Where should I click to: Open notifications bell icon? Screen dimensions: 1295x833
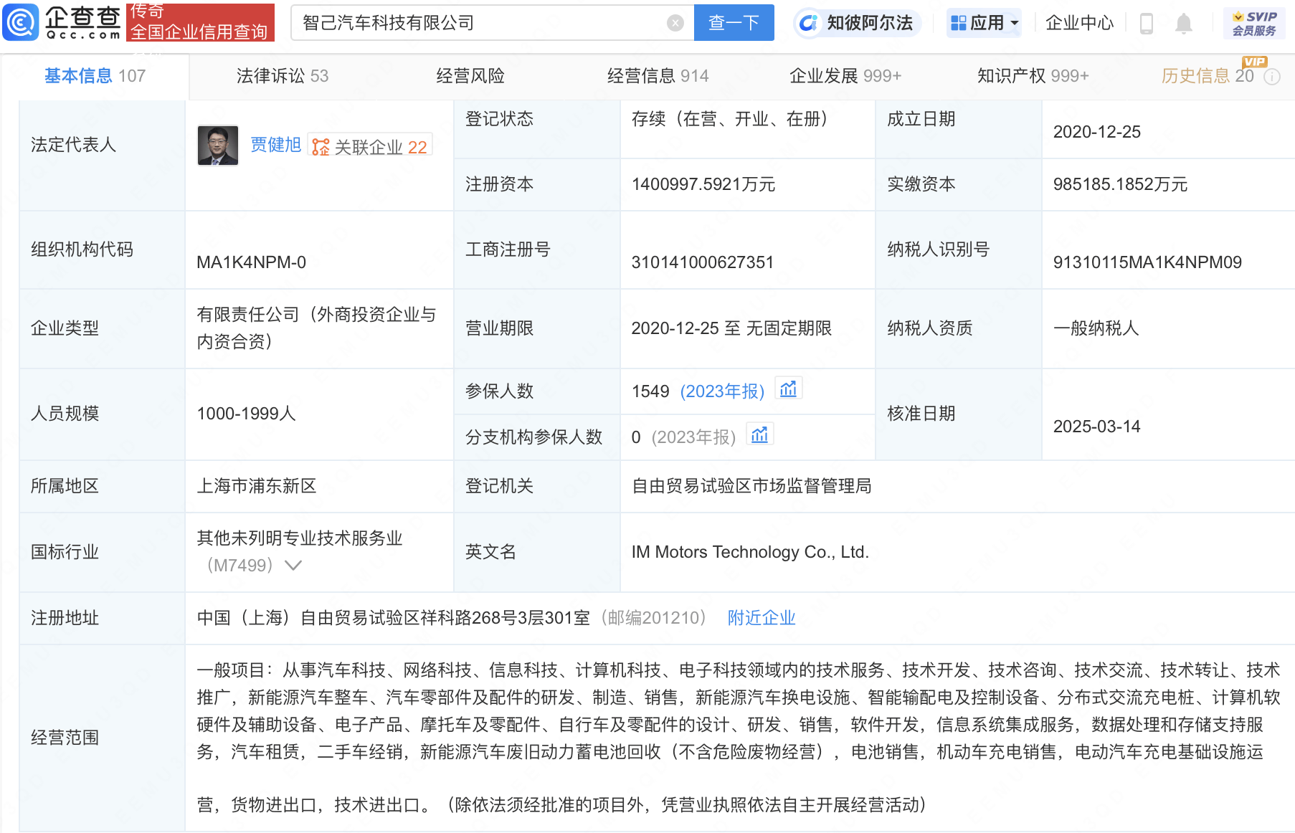coord(1183,24)
